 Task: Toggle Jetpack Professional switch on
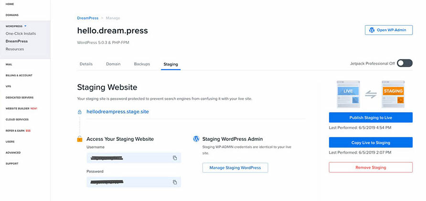point(405,63)
